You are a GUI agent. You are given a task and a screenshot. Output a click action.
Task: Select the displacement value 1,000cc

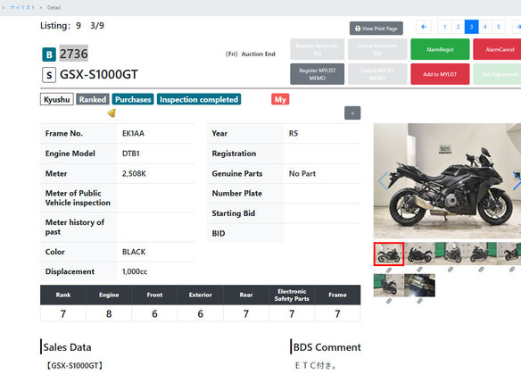click(135, 271)
